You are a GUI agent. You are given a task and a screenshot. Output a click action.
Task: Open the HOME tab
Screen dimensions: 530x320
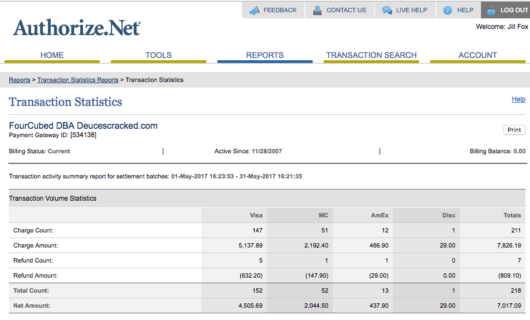(52, 55)
